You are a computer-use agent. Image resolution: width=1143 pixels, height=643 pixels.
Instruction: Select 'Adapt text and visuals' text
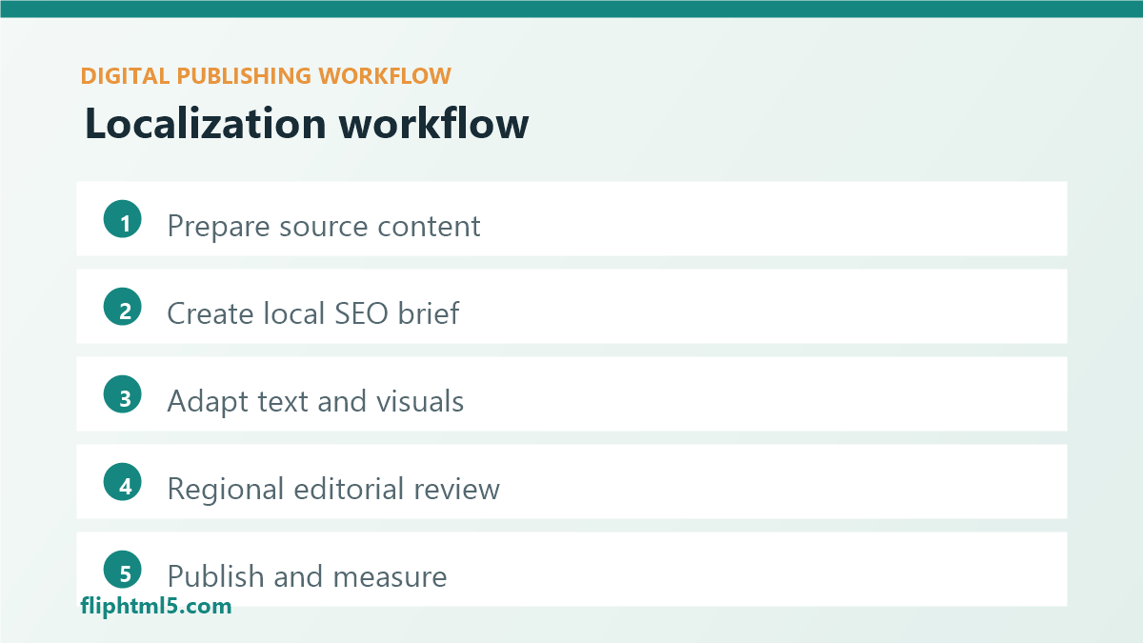316,402
